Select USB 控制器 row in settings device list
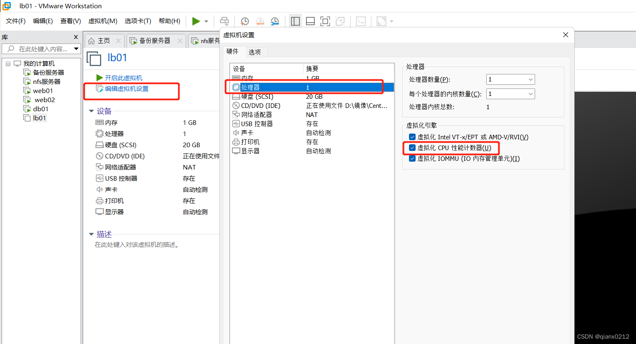636x344 pixels. coord(312,124)
